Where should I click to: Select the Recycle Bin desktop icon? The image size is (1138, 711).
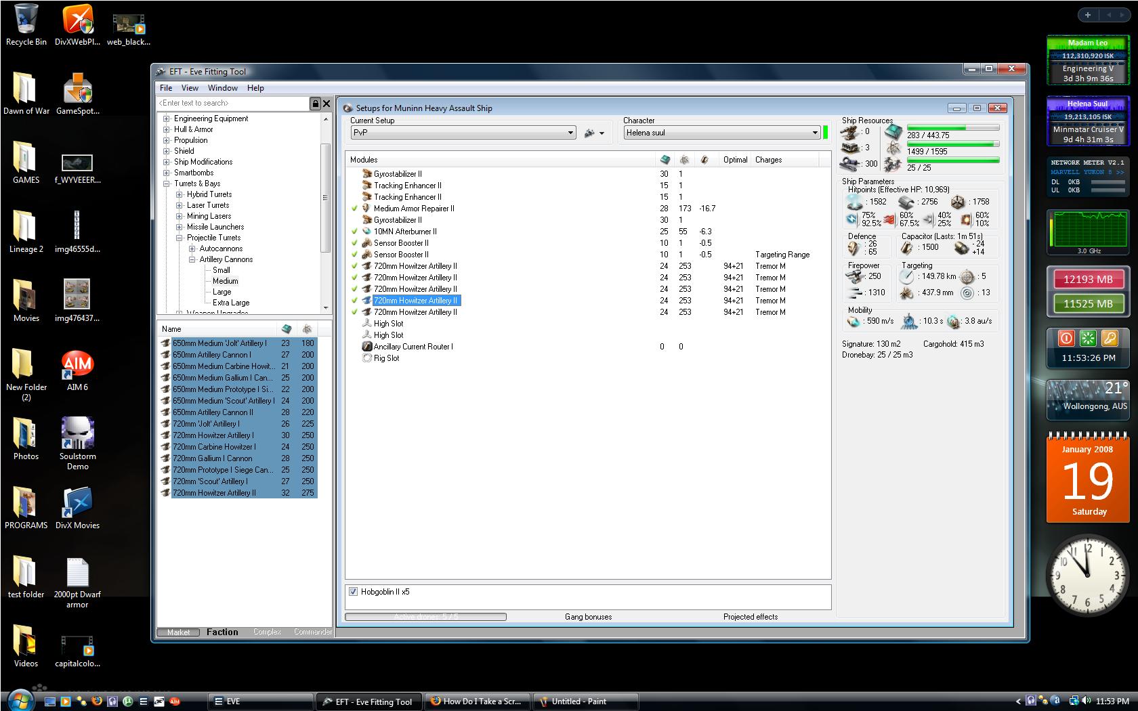pyautogui.click(x=26, y=25)
